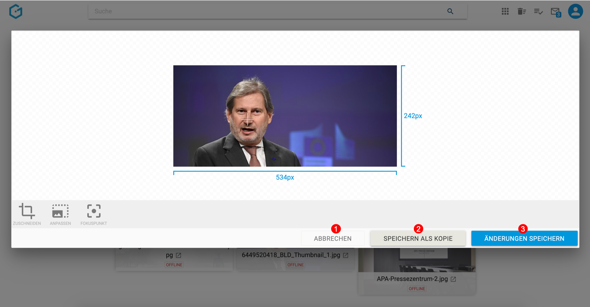Open the user profile avatar
The image size is (590, 307).
pyautogui.click(x=575, y=12)
